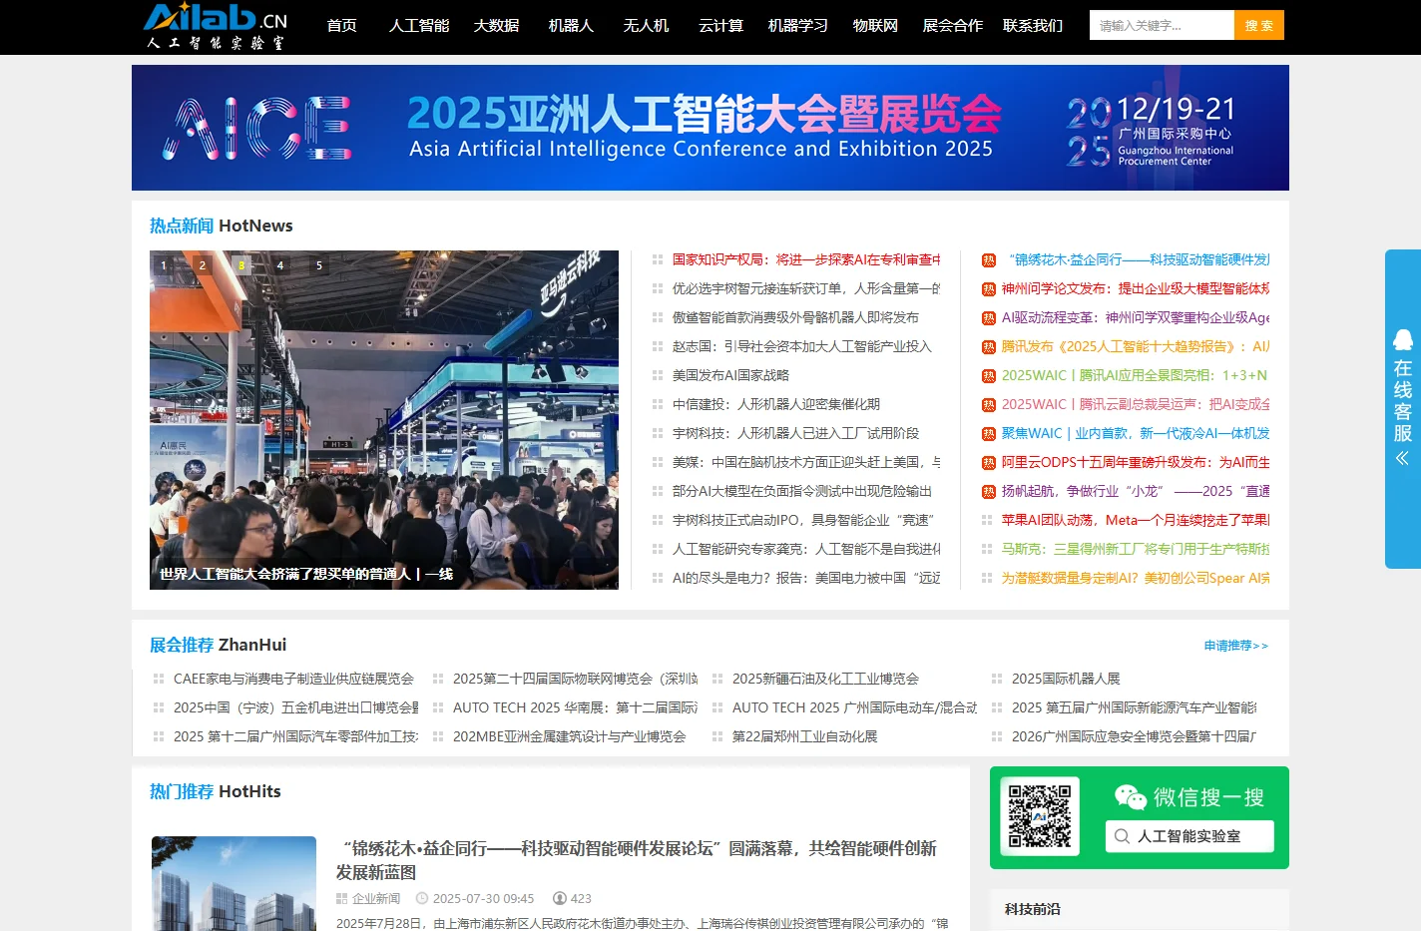
Task: Open exhibition AUTO TECH 2025 华南展
Action: click(576, 707)
